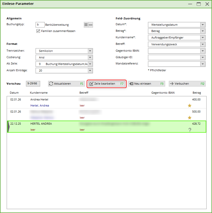Open the Datum field mapping dropdown
The image size is (212, 213).
pyautogui.click(x=203, y=25)
